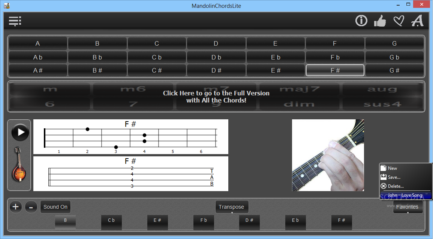The height and width of the screenshot is (239, 433).
Task: Select root note A b
Action: tap(38, 57)
